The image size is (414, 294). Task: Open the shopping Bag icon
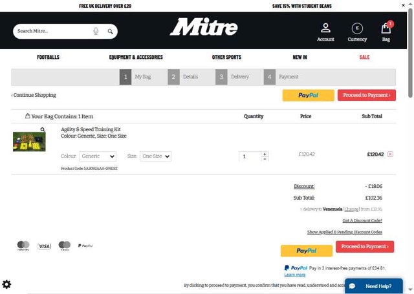coord(386,32)
